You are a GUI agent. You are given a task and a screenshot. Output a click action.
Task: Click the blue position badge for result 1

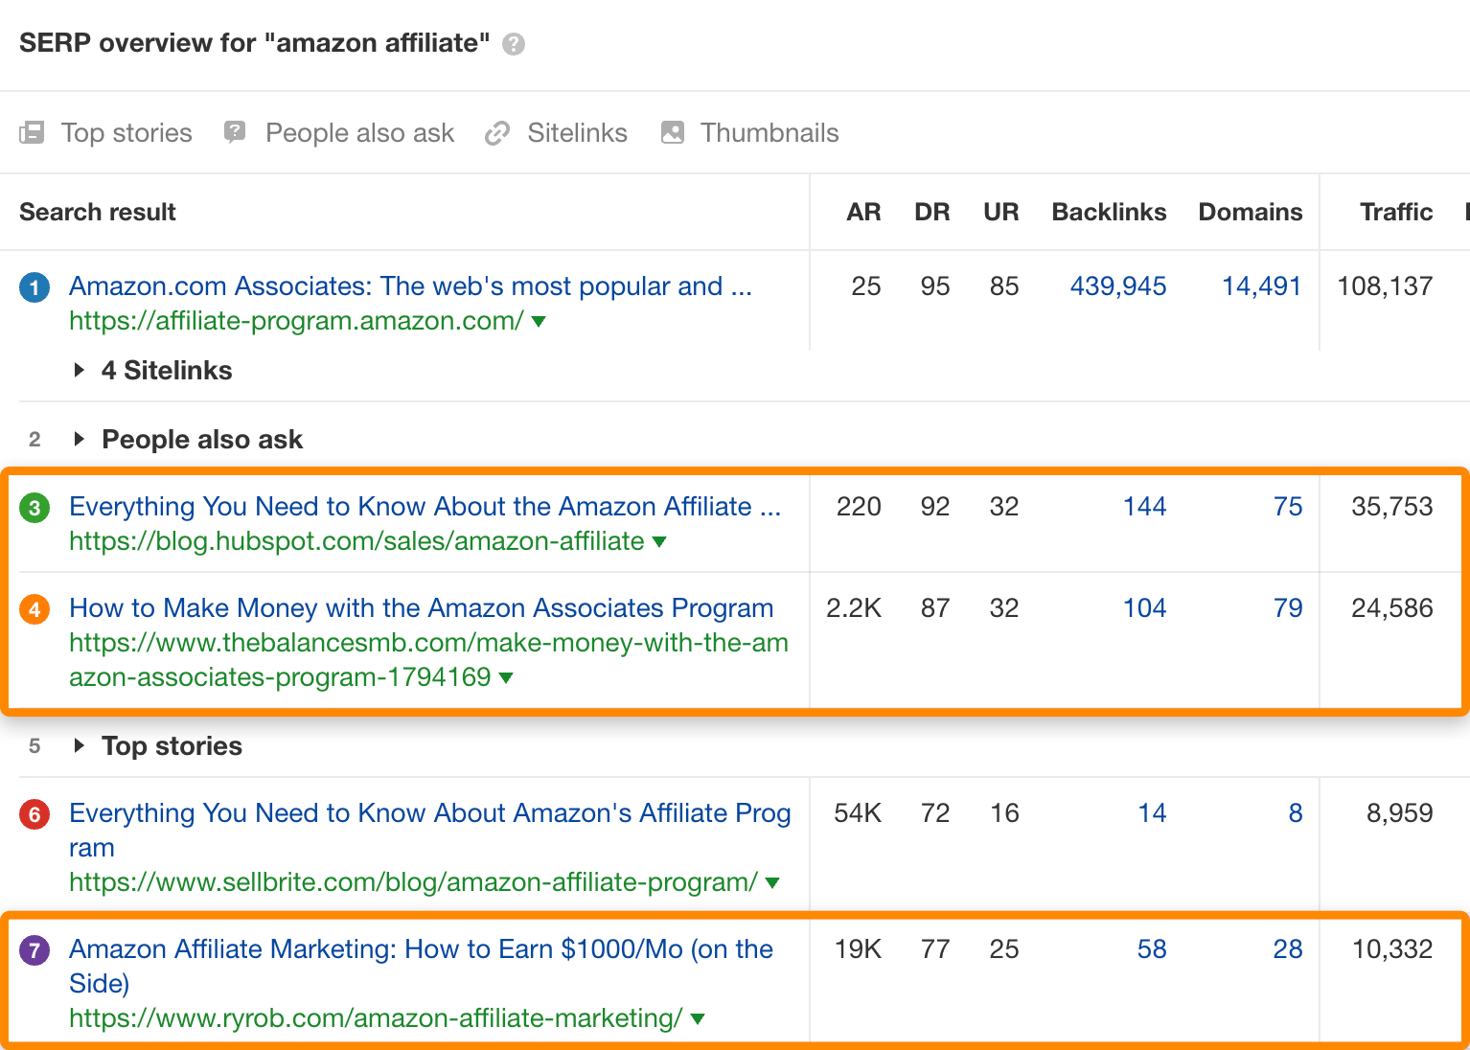(34, 286)
